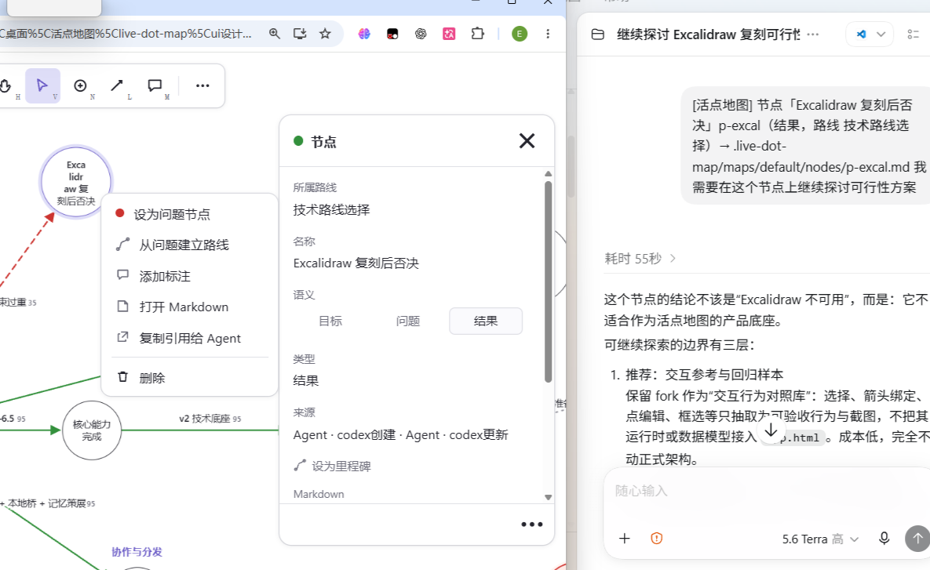Viewport: 930px width, 570px height.
Task: Jump to latest with the down arrow button
Action: 771,430
